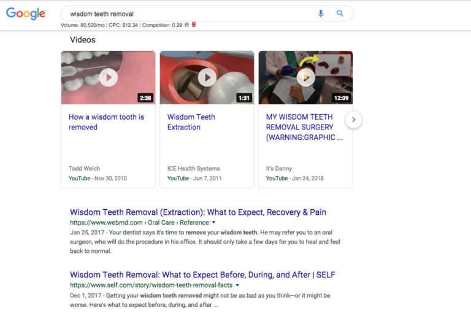471x324 pixels.
Task: Show more videos with the carousel arrow
Action: coord(353,120)
